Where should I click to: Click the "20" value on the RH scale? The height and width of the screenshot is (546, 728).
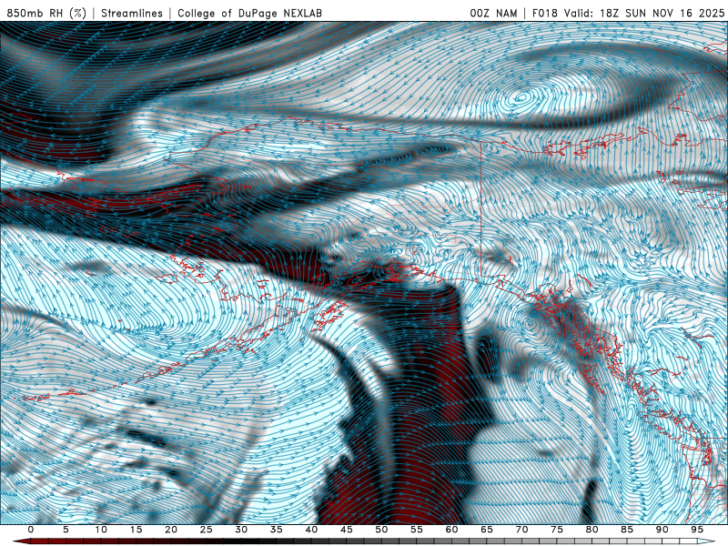pyautogui.click(x=171, y=530)
